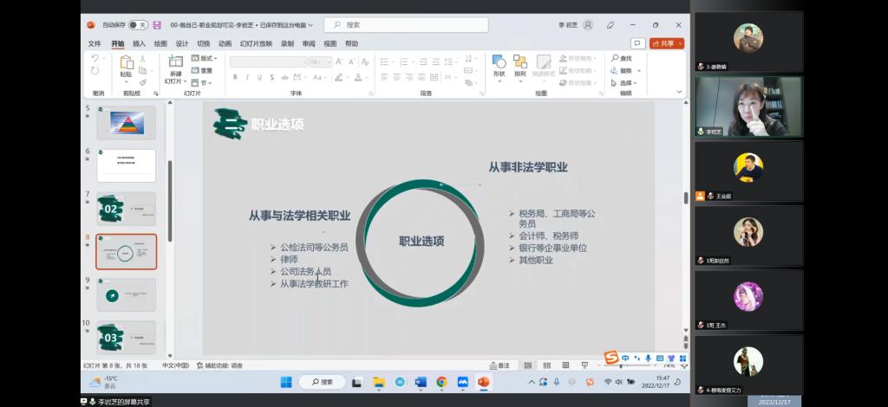Open Chrome from the taskbar

[x=441, y=382]
